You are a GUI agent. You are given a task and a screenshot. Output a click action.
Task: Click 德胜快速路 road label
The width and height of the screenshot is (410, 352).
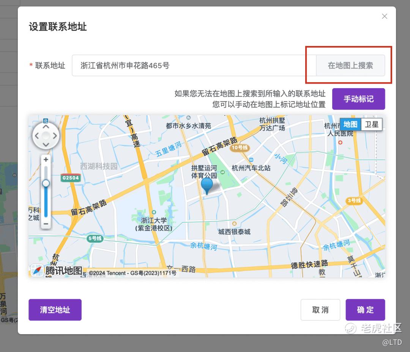click(x=309, y=264)
